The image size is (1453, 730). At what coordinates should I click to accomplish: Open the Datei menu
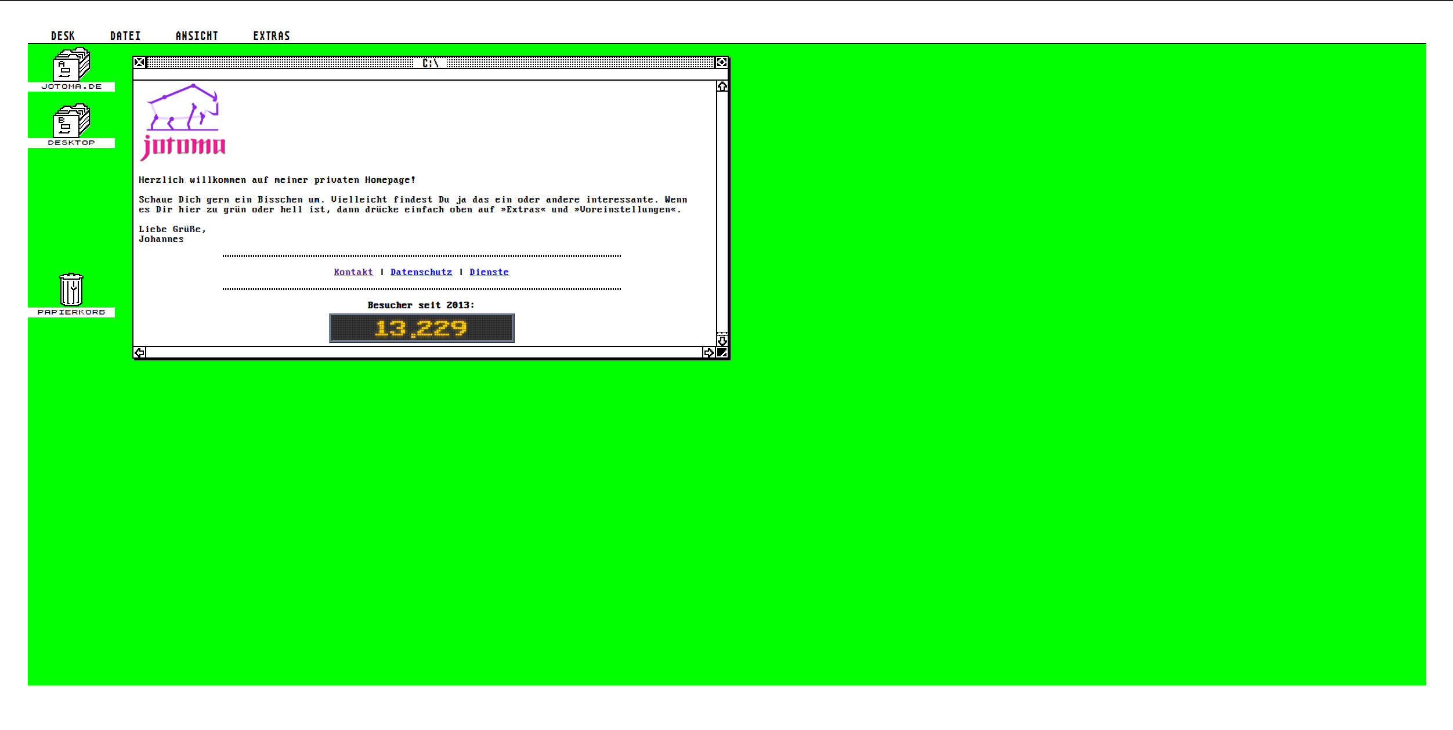(x=125, y=36)
